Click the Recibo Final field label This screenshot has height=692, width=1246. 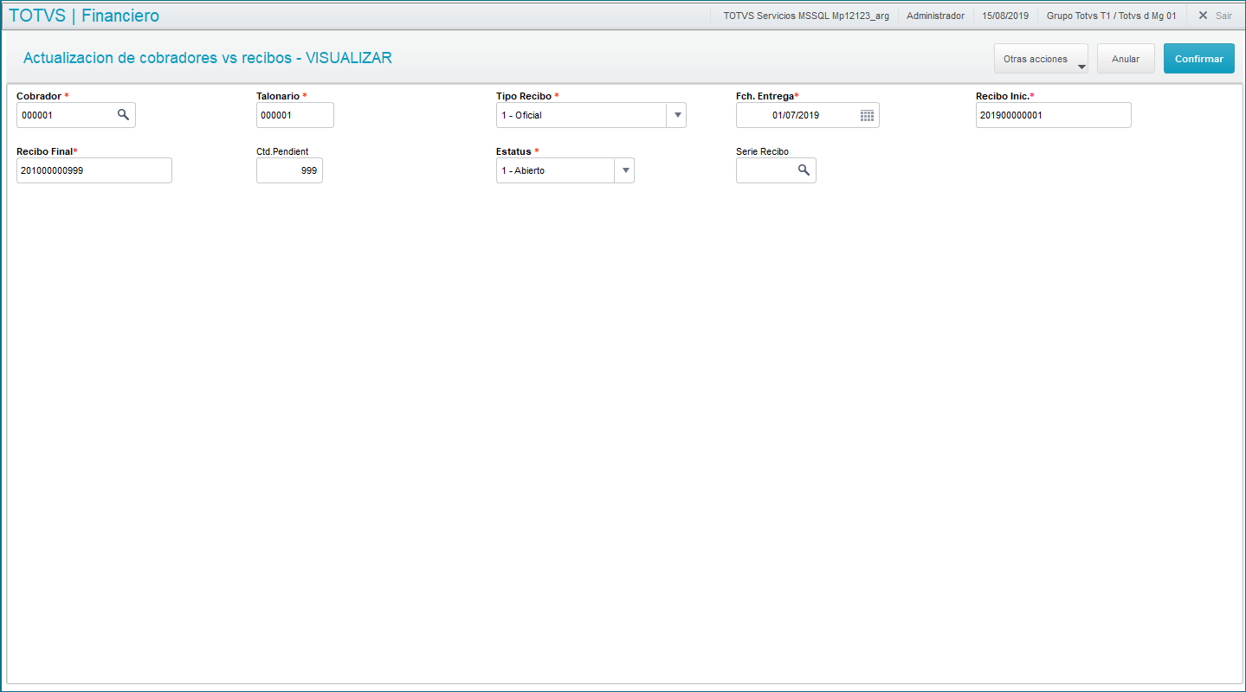[x=44, y=151]
